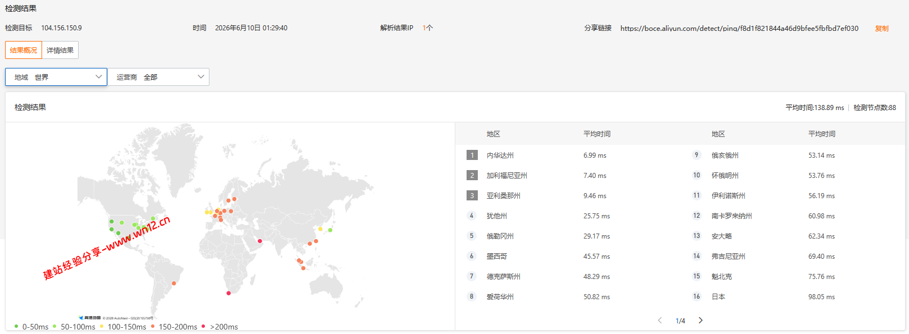Click rank 10 badge for 怀俄明州
Viewport: 909px width, 334px height.
click(x=696, y=175)
